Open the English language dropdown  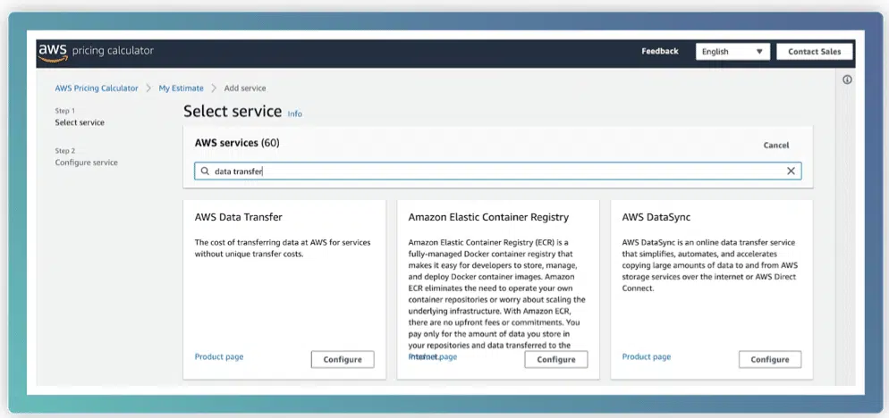click(x=732, y=52)
